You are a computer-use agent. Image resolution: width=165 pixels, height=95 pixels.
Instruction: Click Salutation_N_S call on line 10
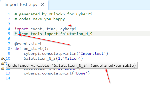pyautogui.click(x=39, y=58)
